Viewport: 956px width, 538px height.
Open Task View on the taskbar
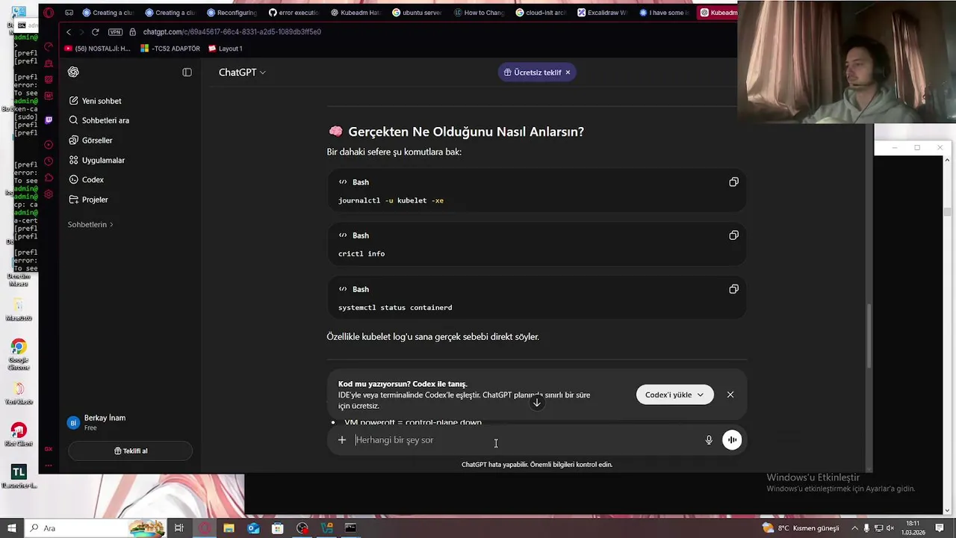coord(179,528)
